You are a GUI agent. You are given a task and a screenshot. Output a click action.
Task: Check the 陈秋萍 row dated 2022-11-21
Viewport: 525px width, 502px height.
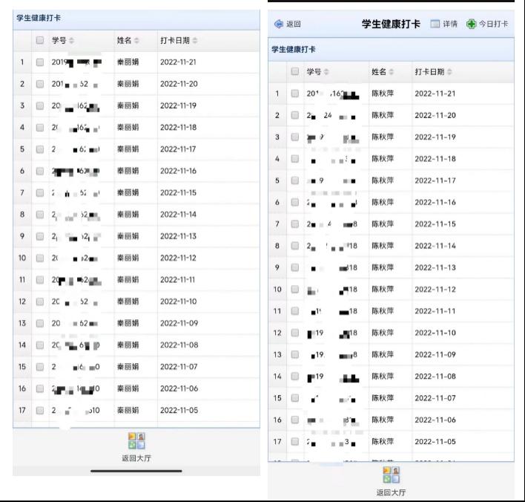295,94
